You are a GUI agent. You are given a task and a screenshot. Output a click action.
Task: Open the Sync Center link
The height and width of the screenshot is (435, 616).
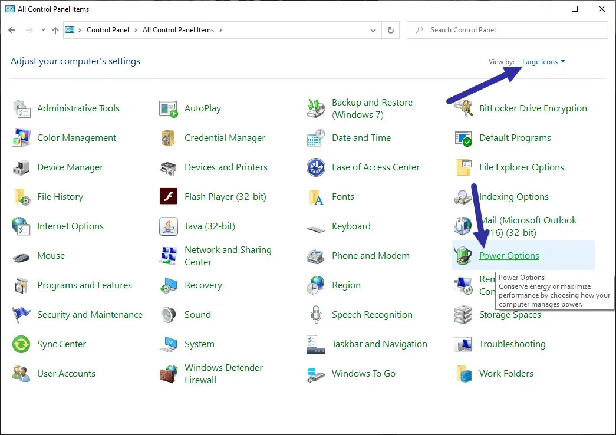point(61,344)
